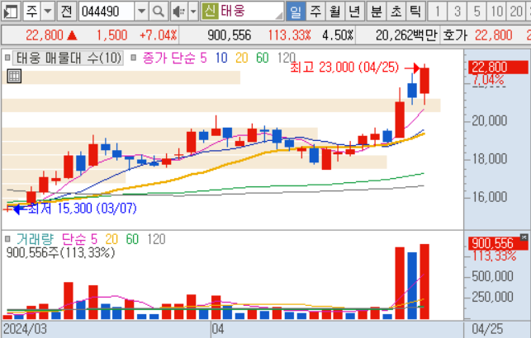Click the speaker sound alert icon
The image size is (531, 338).
pos(179,12)
